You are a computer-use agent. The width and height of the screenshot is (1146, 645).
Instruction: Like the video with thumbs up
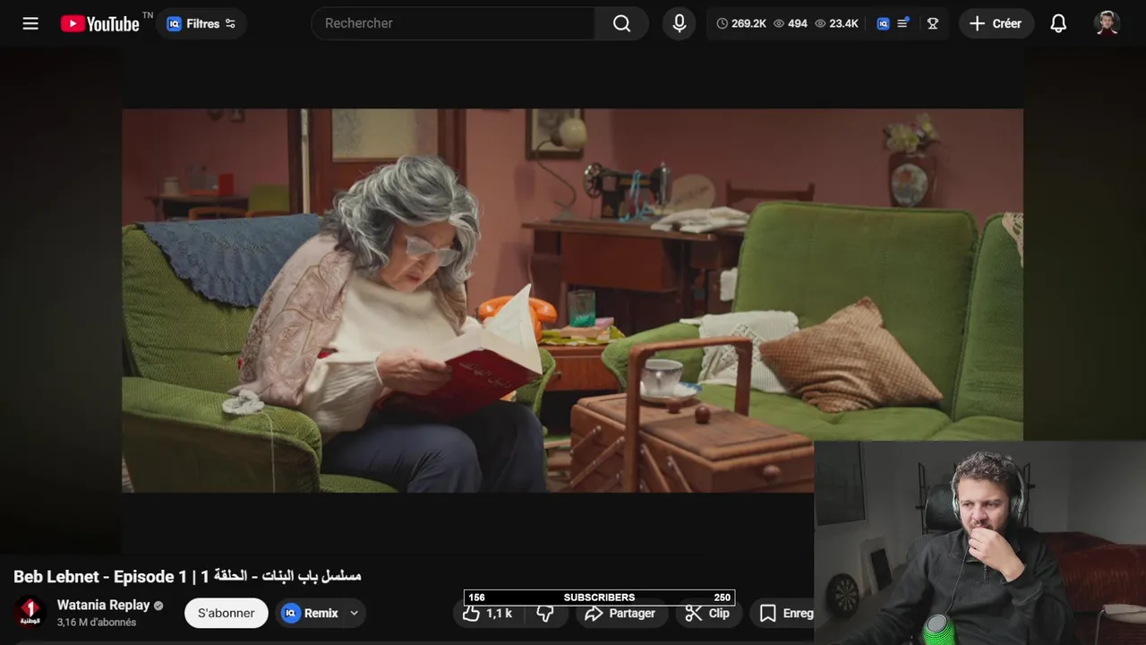488,613
